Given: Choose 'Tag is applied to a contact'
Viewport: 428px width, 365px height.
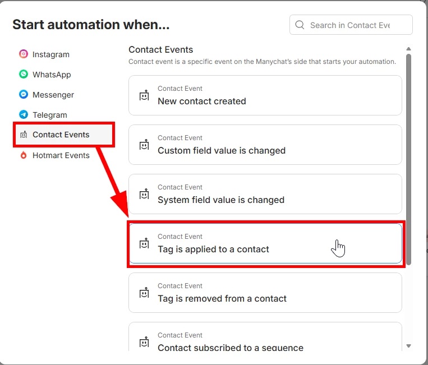Looking at the screenshot, I should (265, 243).
